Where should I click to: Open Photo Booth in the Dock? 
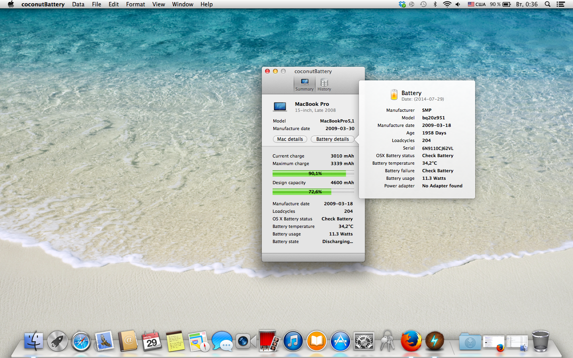[x=269, y=341]
